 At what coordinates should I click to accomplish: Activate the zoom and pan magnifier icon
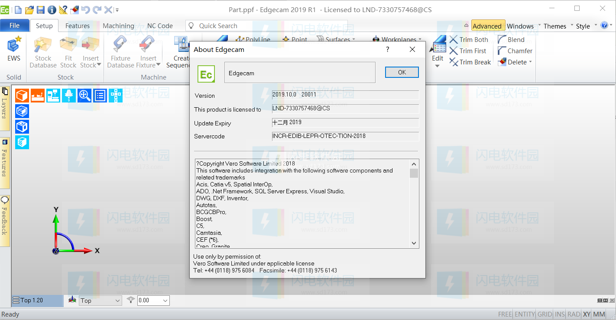[84, 96]
